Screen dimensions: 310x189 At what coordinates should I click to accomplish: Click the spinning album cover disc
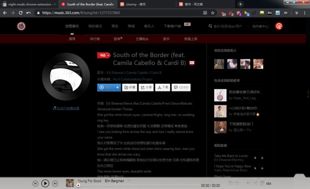coord(66,77)
